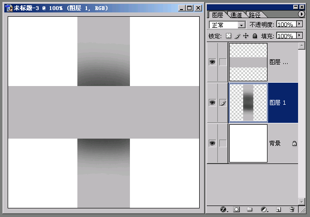Collapse the layers palette
This screenshot has width=310, height=217.
pos(296,7)
